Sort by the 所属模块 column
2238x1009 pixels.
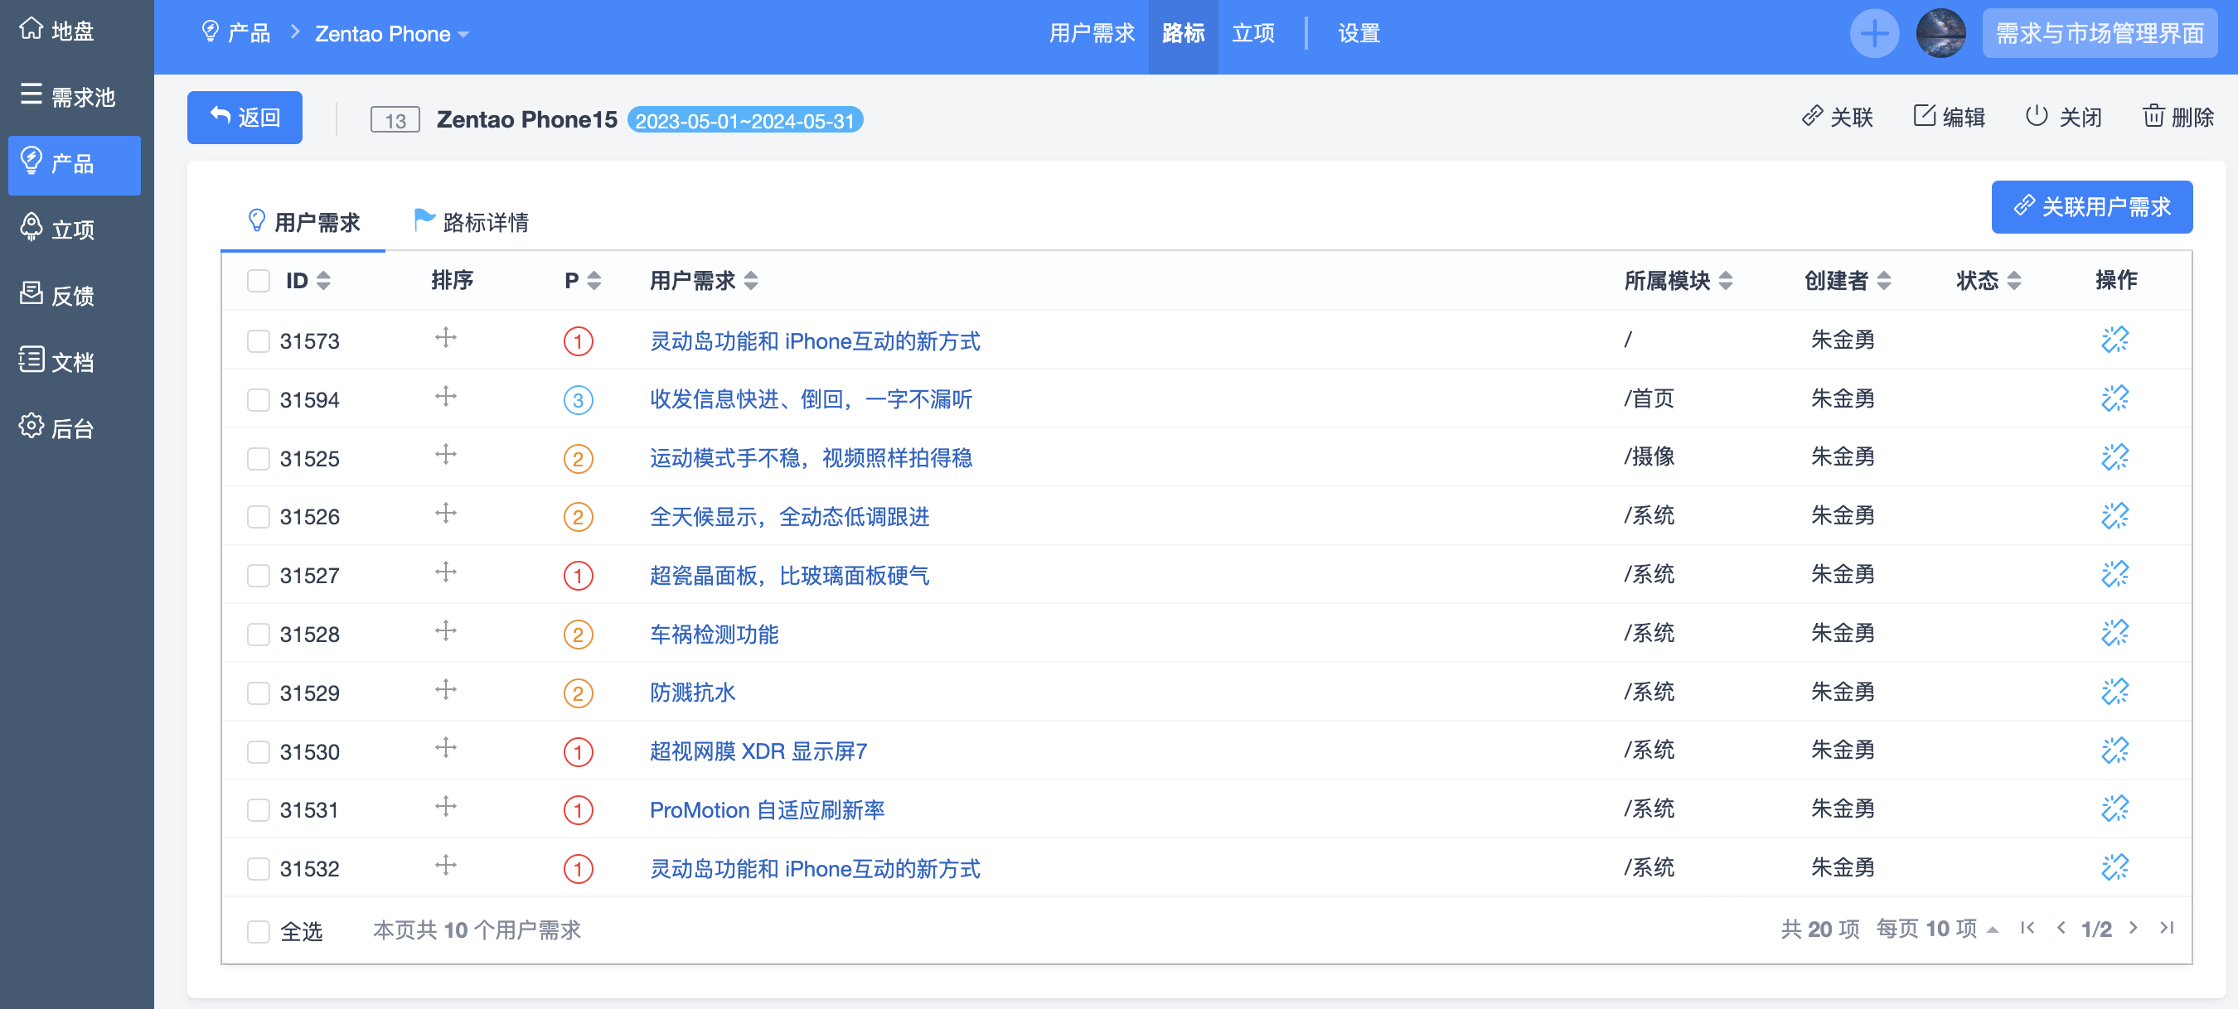click(x=1677, y=281)
